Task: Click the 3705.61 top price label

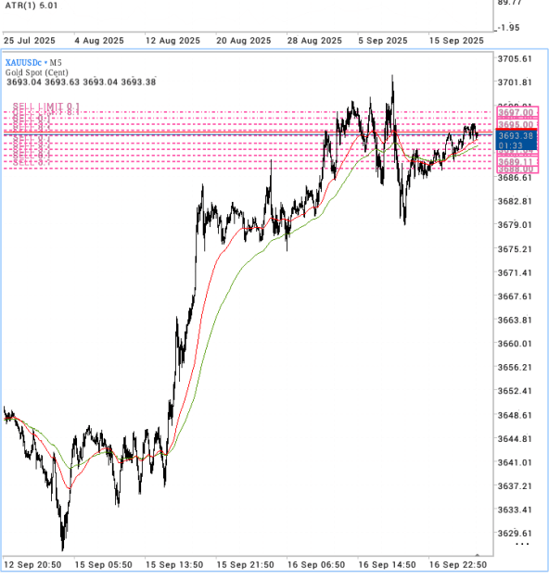Action: pyautogui.click(x=515, y=58)
